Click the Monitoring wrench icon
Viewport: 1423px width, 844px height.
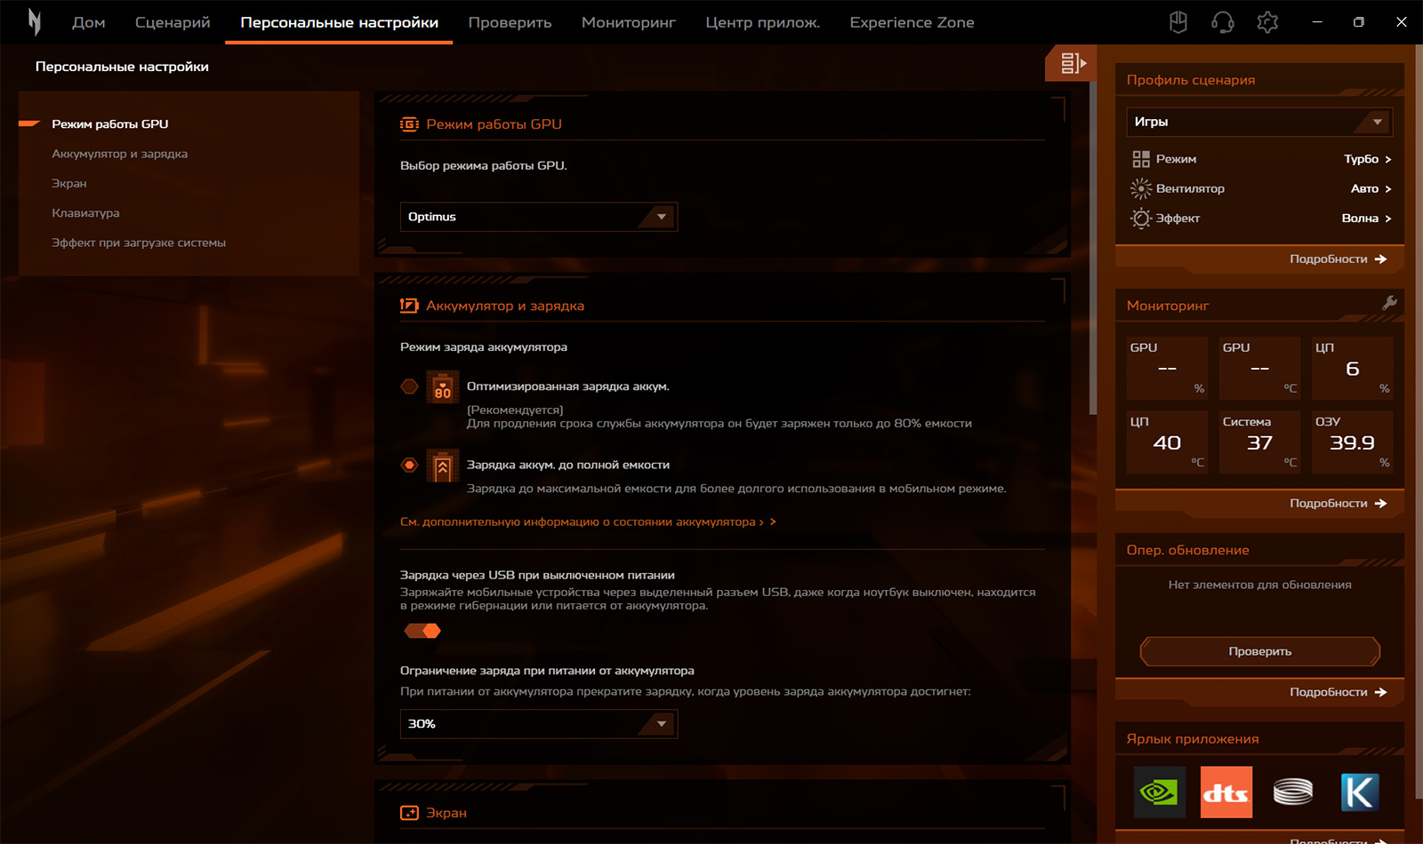coord(1389,304)
